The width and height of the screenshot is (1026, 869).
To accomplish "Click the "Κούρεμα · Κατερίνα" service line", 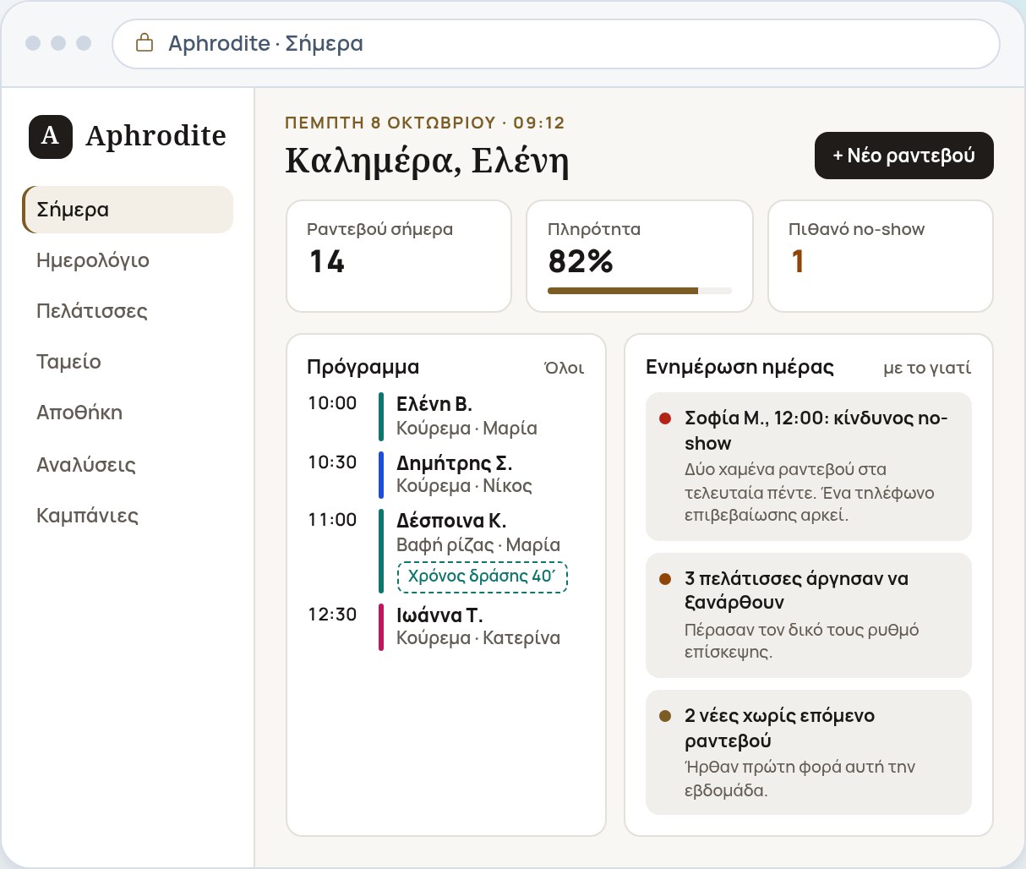I will (x=478, y=638).
